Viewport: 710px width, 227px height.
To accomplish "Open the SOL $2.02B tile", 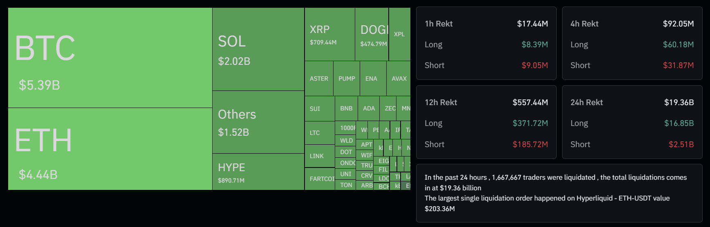I will click(x=258, y=49).
